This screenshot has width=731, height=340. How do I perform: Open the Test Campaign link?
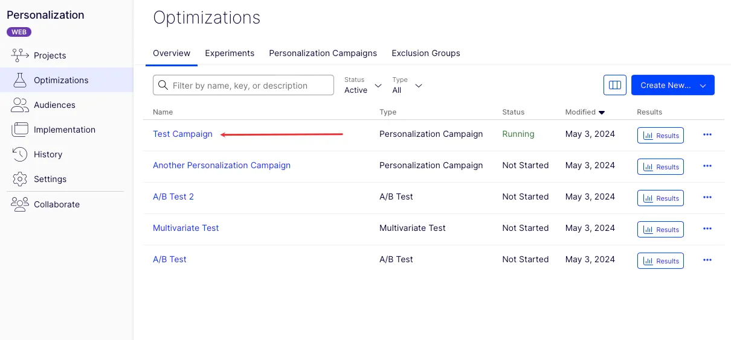[182, 134]
